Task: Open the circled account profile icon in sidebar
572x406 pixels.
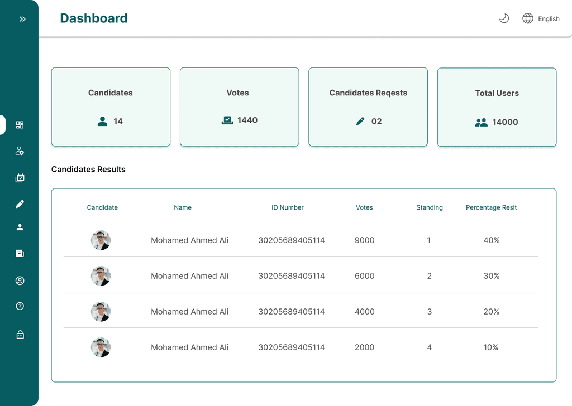Action: (x=20, y=281)
